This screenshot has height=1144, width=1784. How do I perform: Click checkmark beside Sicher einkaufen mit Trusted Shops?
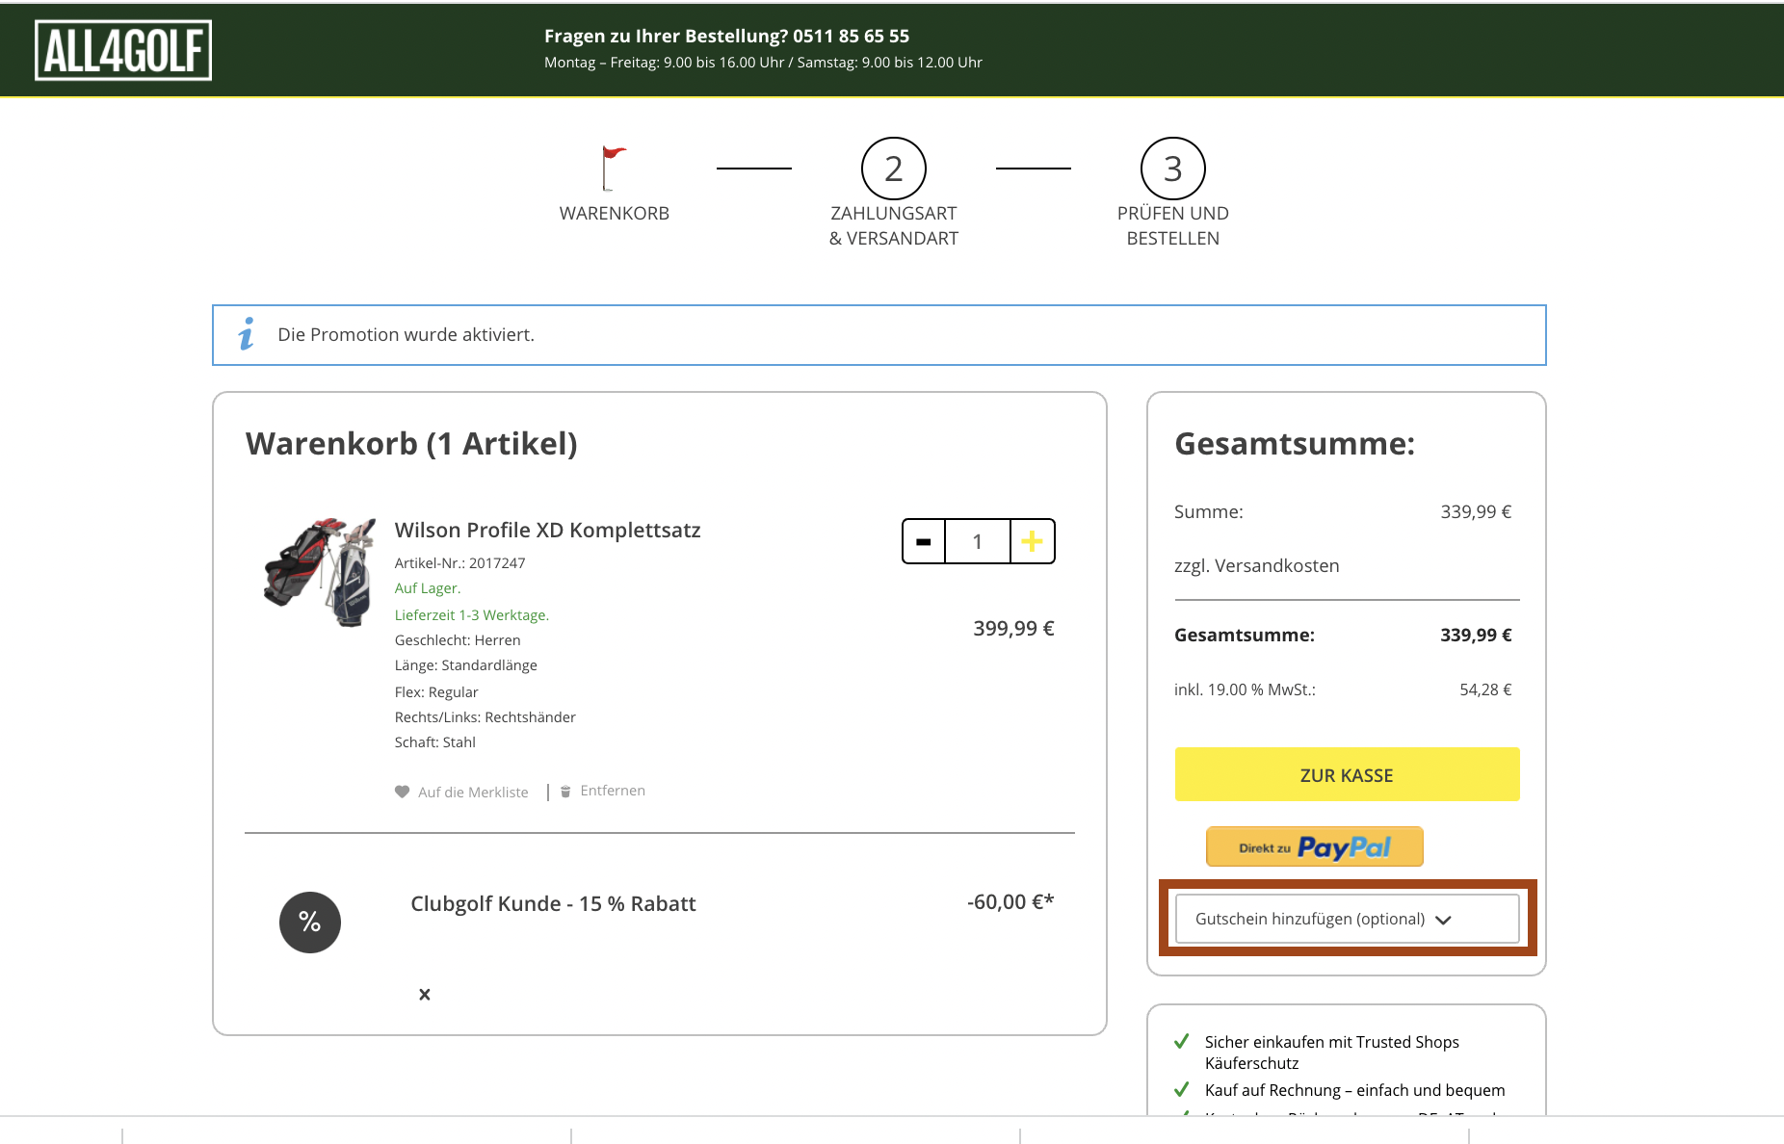pos(1181,1041)
